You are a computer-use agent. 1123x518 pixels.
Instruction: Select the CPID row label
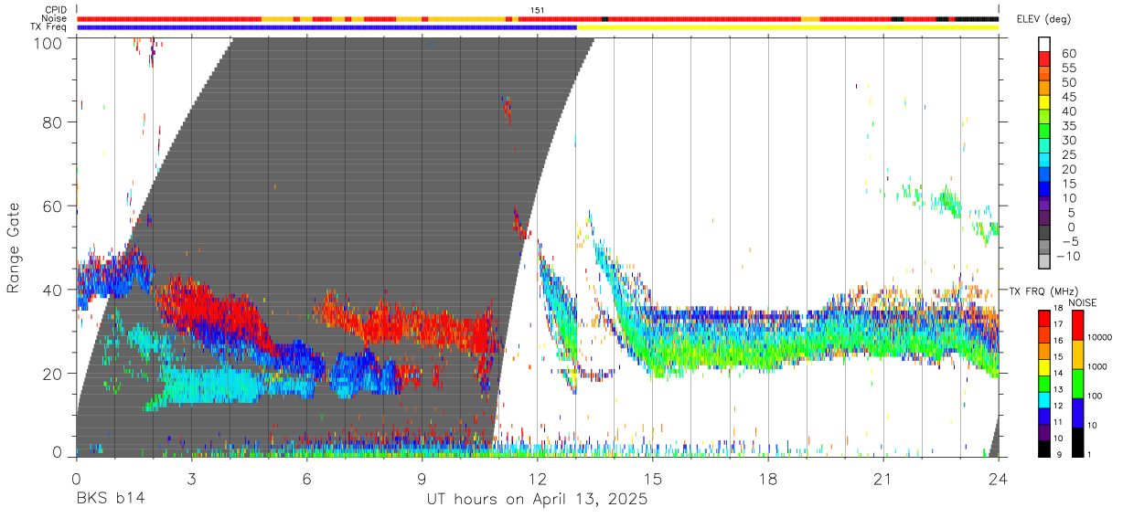tap(56, 10)
